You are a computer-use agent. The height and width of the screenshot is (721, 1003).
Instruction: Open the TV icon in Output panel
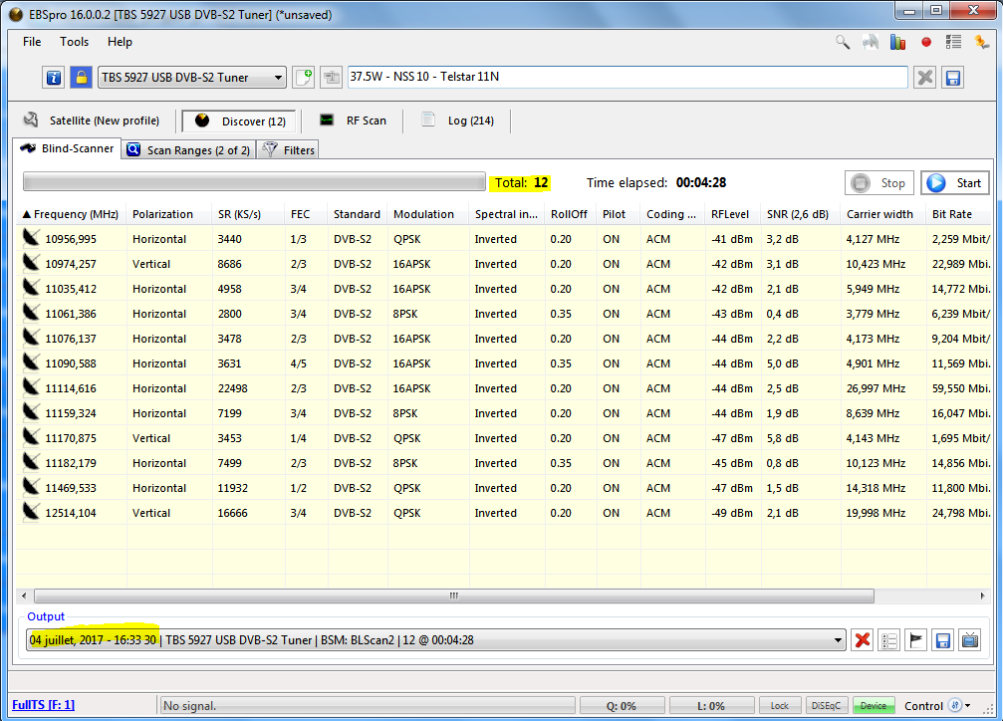click(969, 640)
